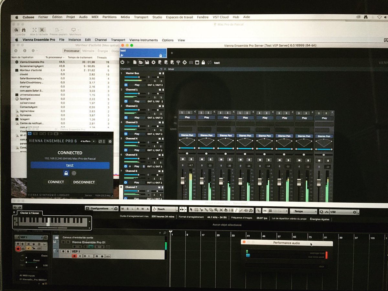Solo Channel 1 in the Channels list
This screenshot has width=388, height=291.
tap(163, 90)
